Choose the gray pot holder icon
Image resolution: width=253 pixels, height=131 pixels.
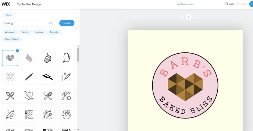point(29,58)
